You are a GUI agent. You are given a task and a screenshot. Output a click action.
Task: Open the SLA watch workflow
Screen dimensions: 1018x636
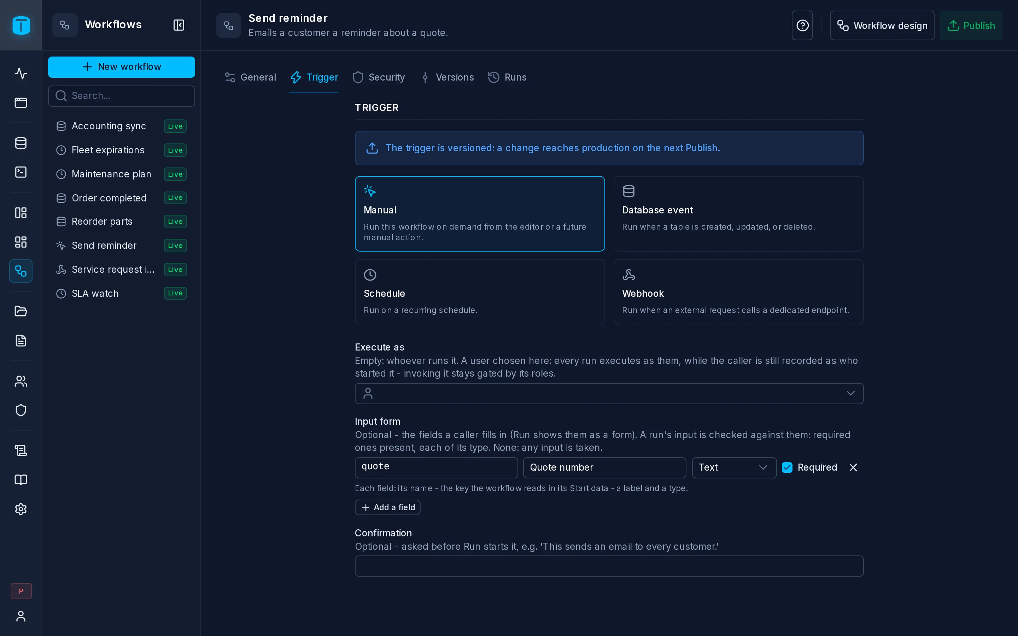click(121, 293)
